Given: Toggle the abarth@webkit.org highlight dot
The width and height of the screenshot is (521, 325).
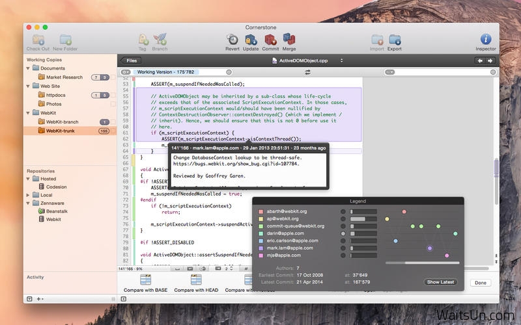Looking at the screenshot, I should click(343, 212).
